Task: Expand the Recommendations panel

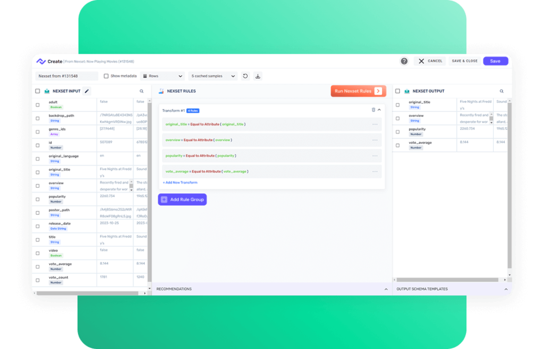Action: point(386,289)
